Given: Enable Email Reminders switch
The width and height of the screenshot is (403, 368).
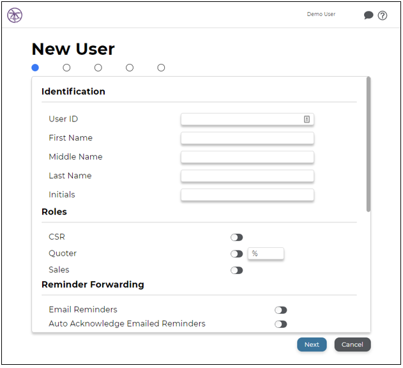Looking at the screenshot, I should [280, 310].
